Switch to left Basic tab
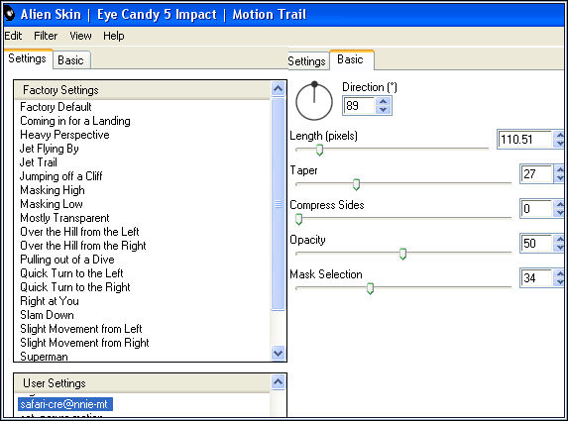568x421 pixels. point(71,60)
